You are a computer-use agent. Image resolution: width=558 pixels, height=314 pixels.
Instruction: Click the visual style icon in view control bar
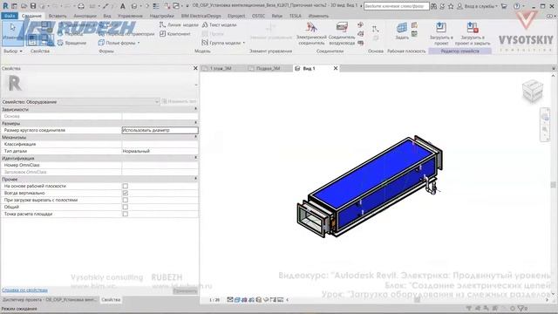pyautogui.click(x=237, y=300)
